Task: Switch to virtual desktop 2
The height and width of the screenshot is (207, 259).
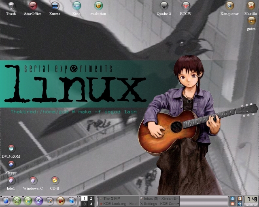Action: point(91,199)
